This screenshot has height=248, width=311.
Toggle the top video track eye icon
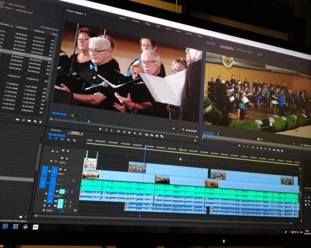coord(68,151)
